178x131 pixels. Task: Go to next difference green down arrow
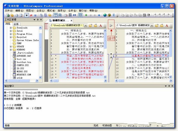[86, 15]
